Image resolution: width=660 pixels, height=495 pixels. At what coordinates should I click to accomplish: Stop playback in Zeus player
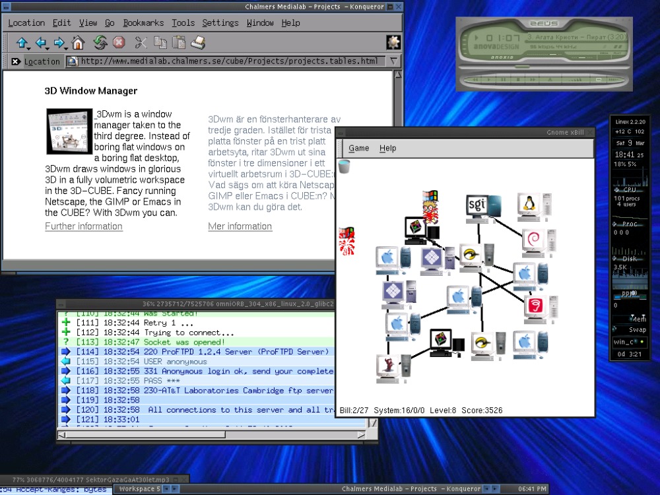518,79
